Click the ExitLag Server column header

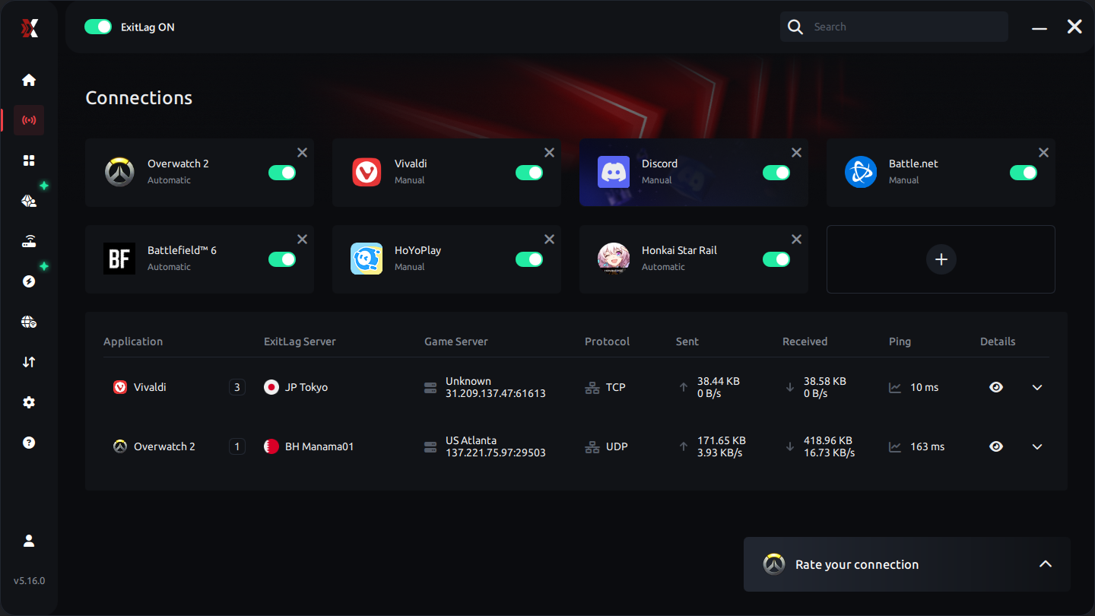[300, 341]
